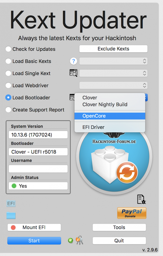
Task: Click the Mount EFI button
Action: coord(34,227)
